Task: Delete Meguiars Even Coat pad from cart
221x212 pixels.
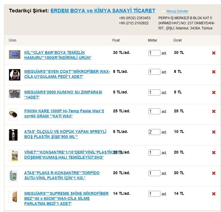Action: (x=214, y=72)
